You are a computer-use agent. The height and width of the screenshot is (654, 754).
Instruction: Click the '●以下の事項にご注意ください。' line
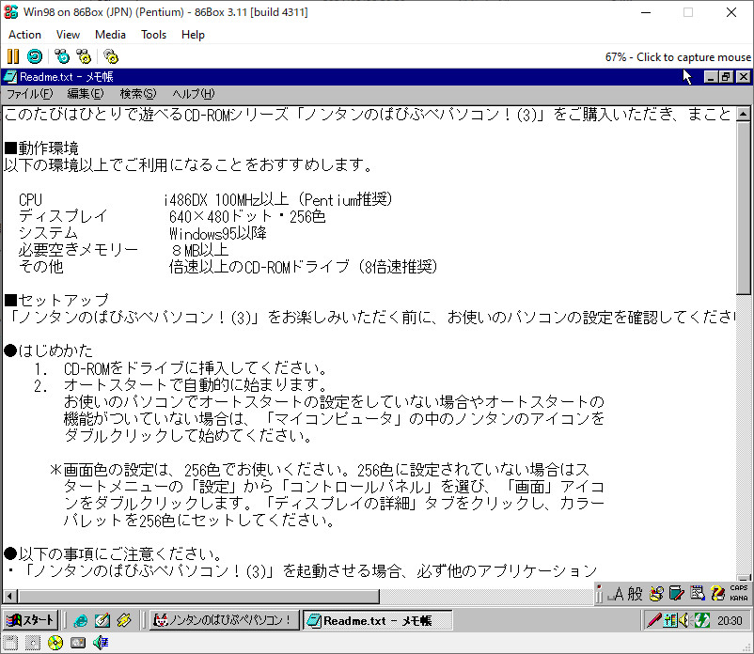pos(113,554)
